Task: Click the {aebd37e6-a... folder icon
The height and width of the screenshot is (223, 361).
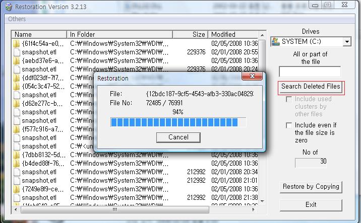Action: coord(16,61)
